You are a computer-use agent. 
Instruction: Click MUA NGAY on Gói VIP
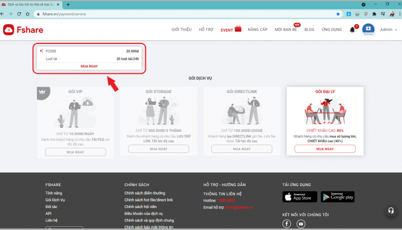76,152
